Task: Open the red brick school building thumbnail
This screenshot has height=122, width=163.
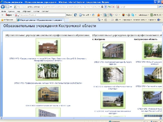Action: click(48, 47)
